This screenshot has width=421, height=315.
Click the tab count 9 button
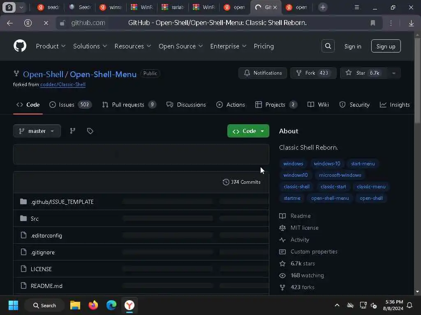(x=9, y=7)
